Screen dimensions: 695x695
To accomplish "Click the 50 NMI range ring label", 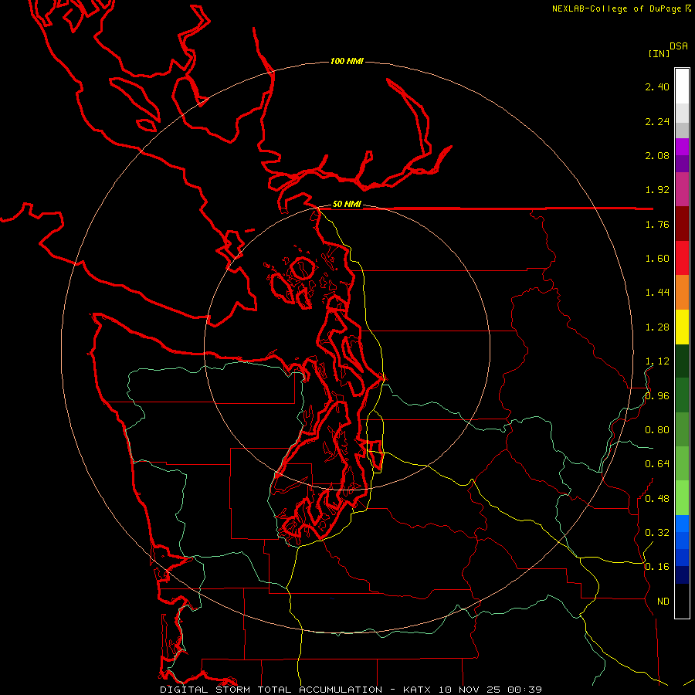I will 347,204.
